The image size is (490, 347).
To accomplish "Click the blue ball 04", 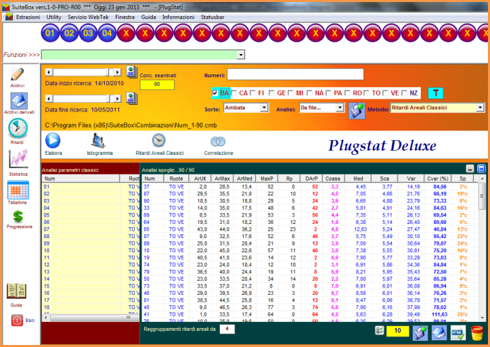I will pyautogui.click(x=107, y=32).
